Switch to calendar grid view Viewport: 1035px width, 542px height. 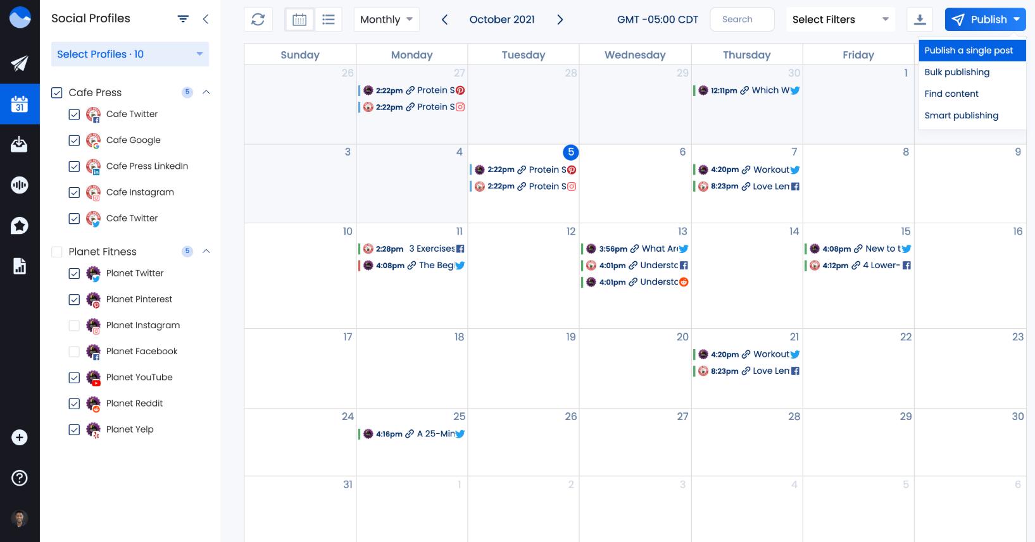(299, 20)
